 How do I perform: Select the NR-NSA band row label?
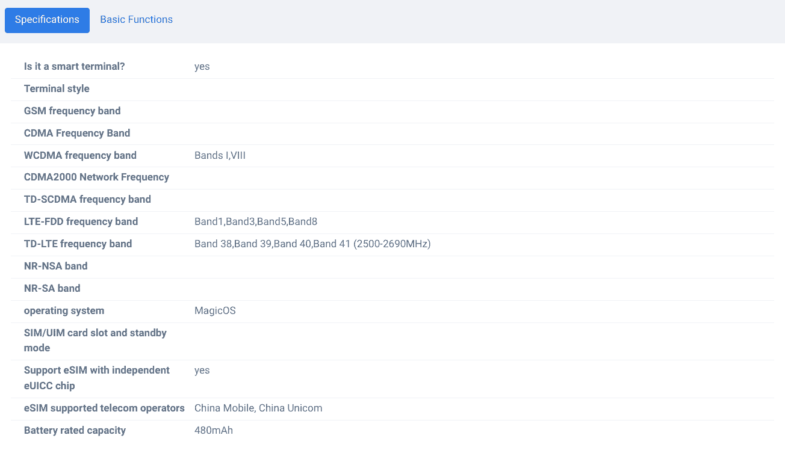point(55,266)
